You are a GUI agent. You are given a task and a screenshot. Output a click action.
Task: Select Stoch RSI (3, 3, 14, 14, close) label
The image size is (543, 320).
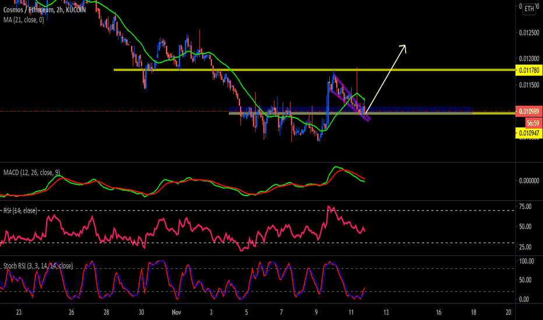(38, 266)
